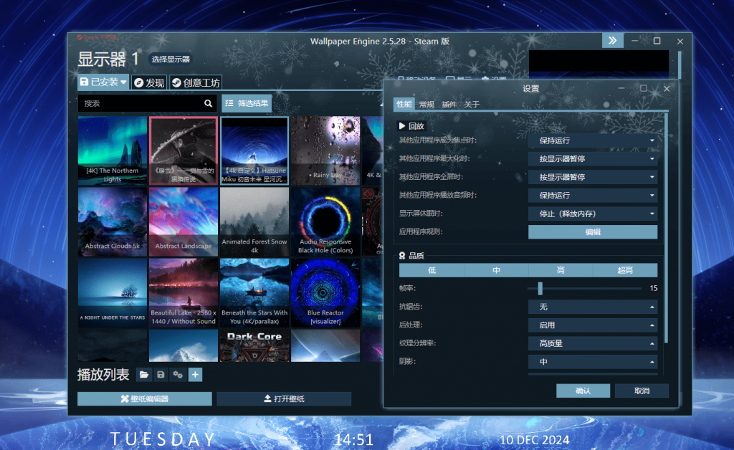Open 显示屏休眠时 dropdown
This screenshot has height=450, width=734.
click(592, 214)
